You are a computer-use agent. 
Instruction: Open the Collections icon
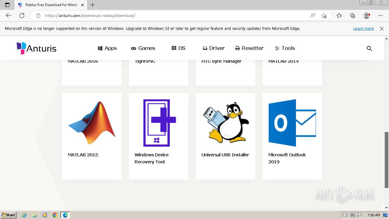pyautogui.click(x=353, y=16)
